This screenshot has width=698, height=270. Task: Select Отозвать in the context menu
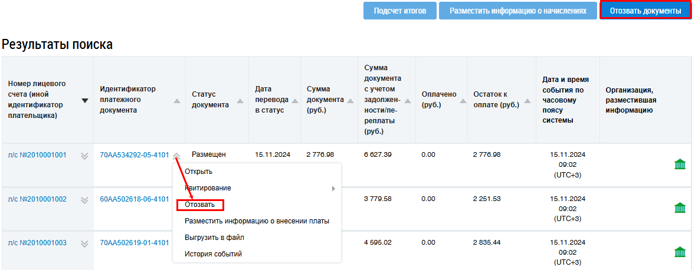tap(200, 205)
